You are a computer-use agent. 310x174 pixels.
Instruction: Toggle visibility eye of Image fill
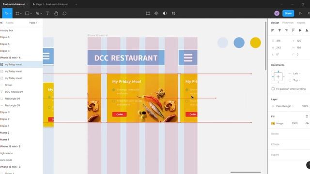pyautogui.click(x=307, y=123)
